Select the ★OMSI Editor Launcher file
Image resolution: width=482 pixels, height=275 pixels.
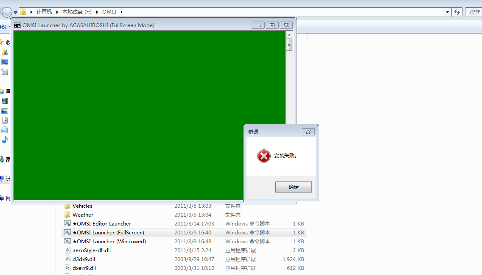click(x=102, y=223)
